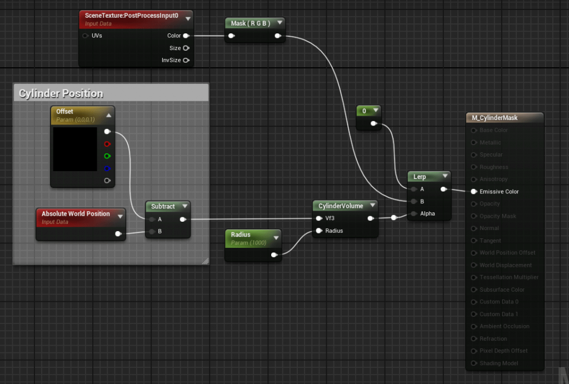Viewport: 569px width, 384px height.
Task: Select the CylinderVolume node title
Action: tap(341, 206)
